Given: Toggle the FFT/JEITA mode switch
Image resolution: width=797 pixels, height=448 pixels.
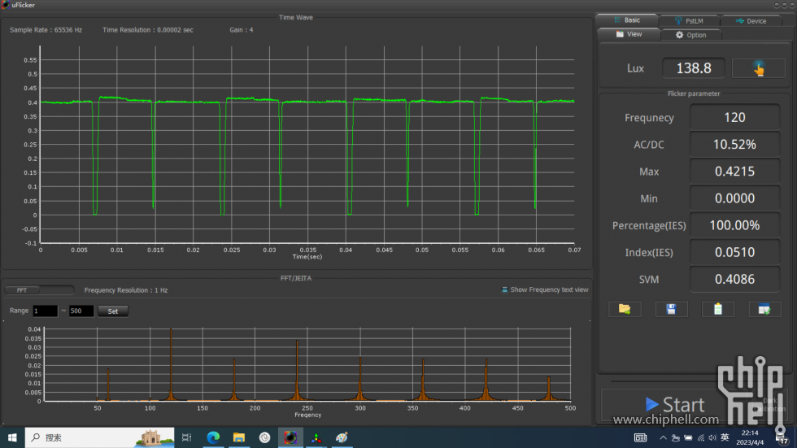Looking at the screenshot, I should (39, 290).
